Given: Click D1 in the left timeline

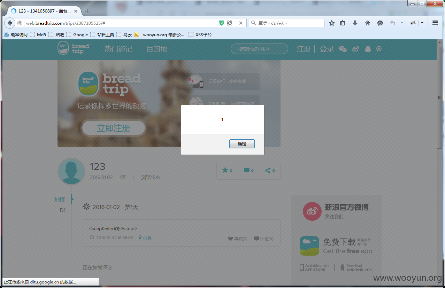Looking at the screenshot, I should pos(63,210).
